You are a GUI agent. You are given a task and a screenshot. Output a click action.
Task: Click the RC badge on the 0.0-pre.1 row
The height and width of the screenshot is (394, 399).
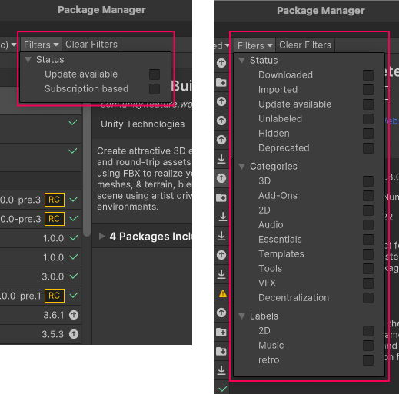tap(55, 296)
